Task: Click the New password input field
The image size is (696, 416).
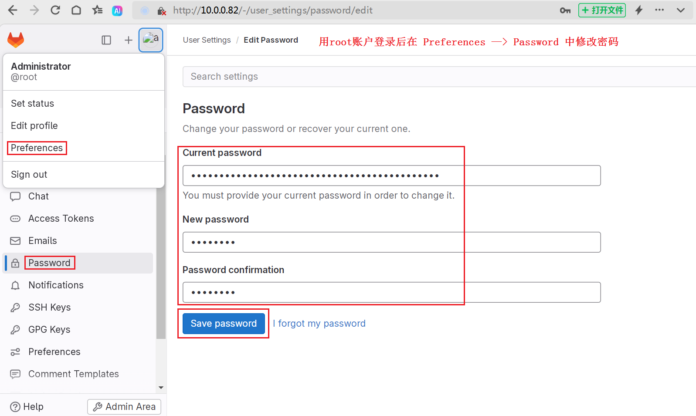Action: click(391, 242)
